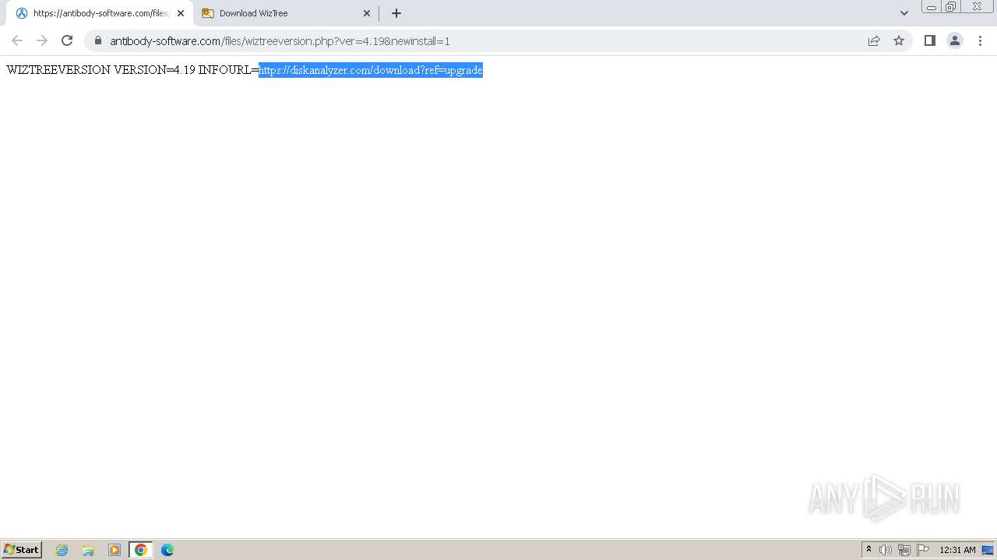This screenshot has width=997, height=560.
Task: Open the Chrome profile menu
Action: (955, 40)
